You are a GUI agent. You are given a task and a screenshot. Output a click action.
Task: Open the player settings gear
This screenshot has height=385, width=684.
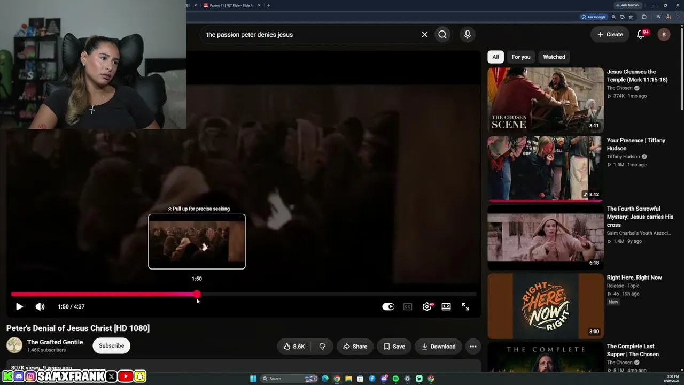pos(427,306)
